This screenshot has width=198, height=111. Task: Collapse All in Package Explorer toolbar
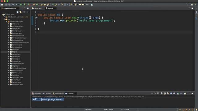coord(18,12)
